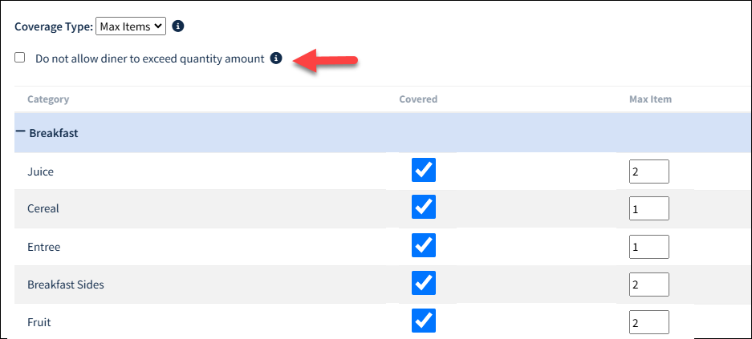The width and height of the screenshot is (752, 339).
Task: Click the Covered column header
Action: pyautogui.click(x=418, y=99)
